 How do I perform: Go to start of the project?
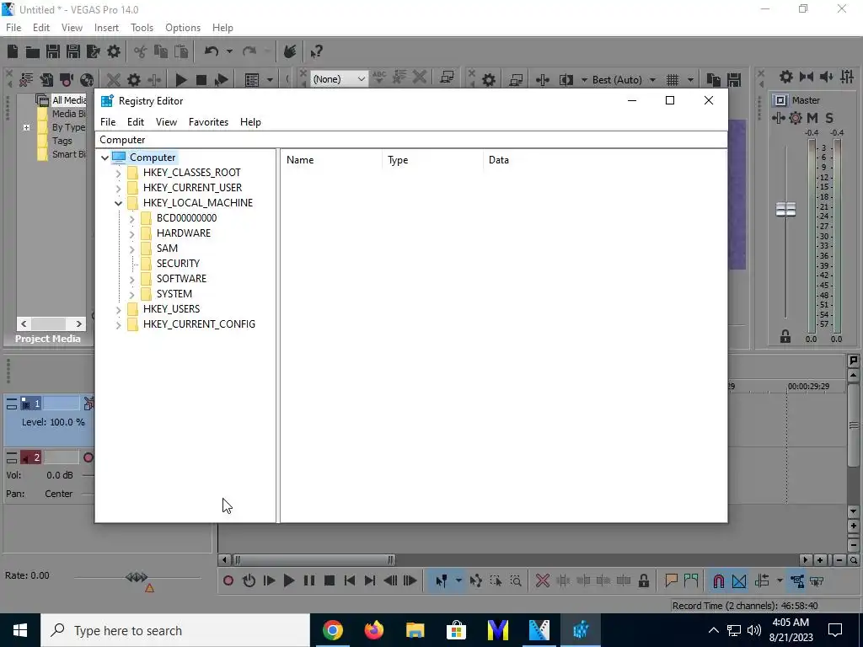click(350, 580)
